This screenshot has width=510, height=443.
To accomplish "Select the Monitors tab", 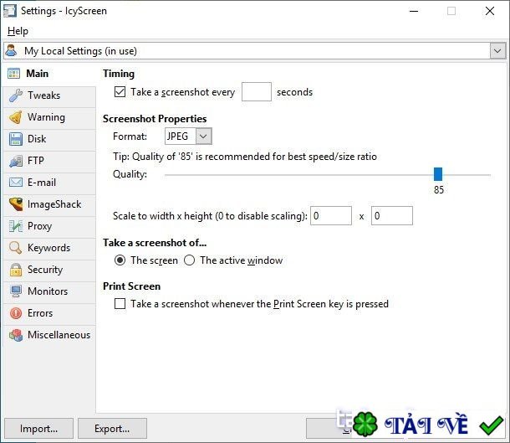I will click(x=49, y=291).
